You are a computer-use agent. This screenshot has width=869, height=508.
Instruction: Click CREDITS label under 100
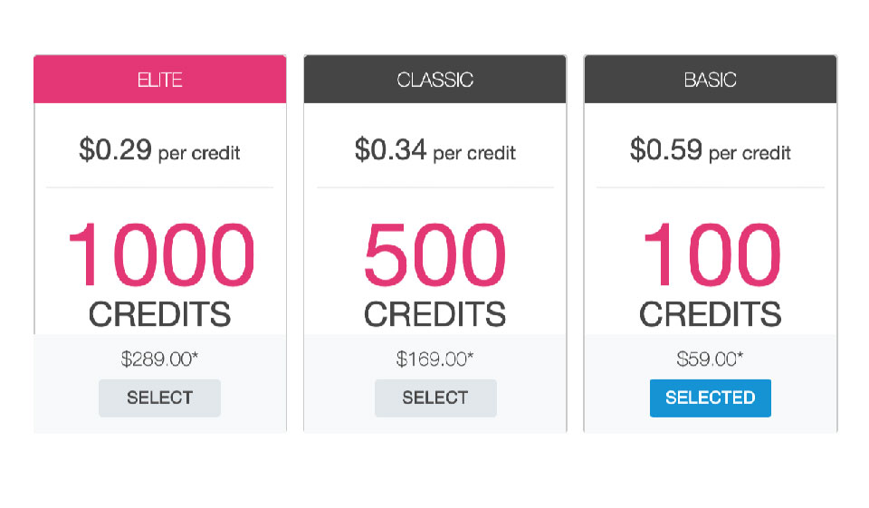[x=711, y=314]
